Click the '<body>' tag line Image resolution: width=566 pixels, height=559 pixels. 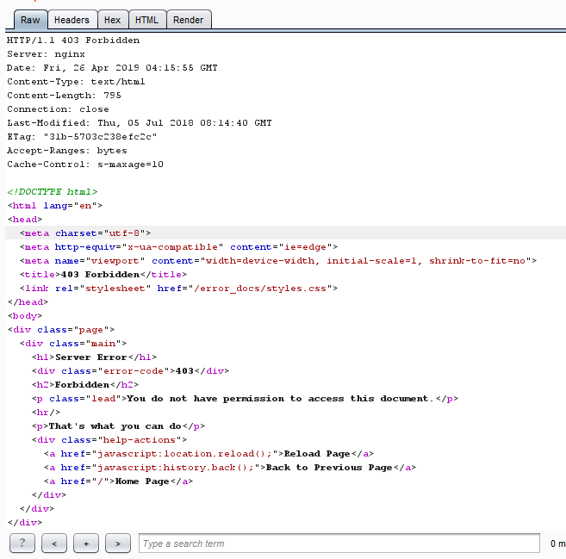tap(24, 316)
